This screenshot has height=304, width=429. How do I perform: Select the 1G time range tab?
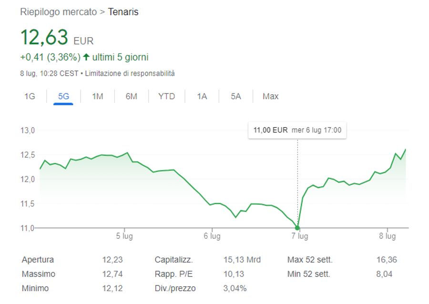click(x=30, y=96)
